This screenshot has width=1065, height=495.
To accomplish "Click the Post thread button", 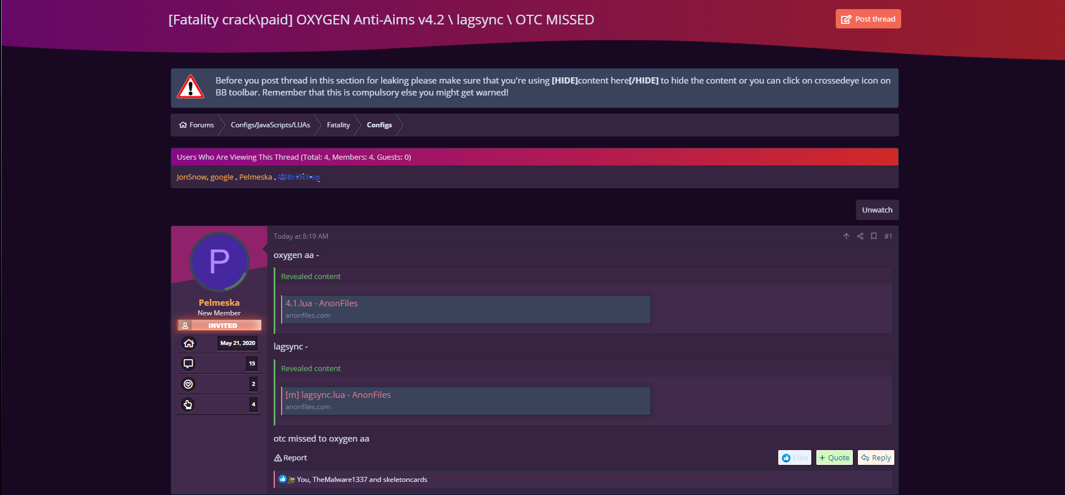I will 868,19.
